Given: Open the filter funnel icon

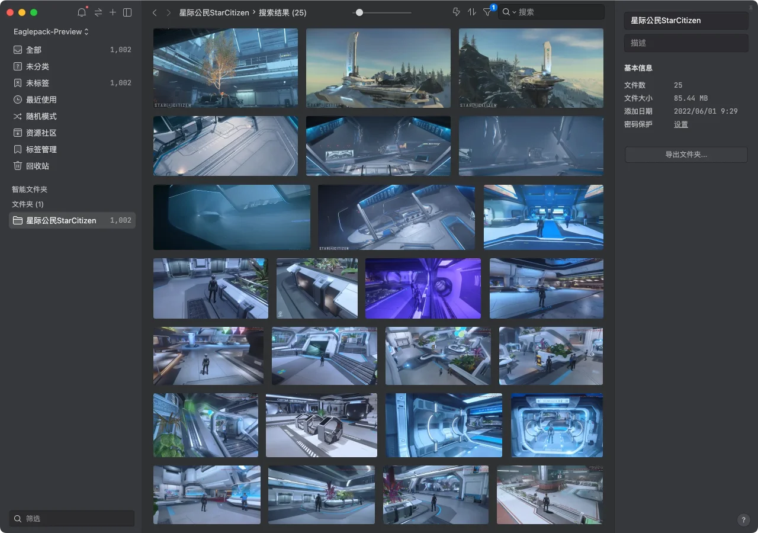Looking at the screenshot, I should pos(487,12).
